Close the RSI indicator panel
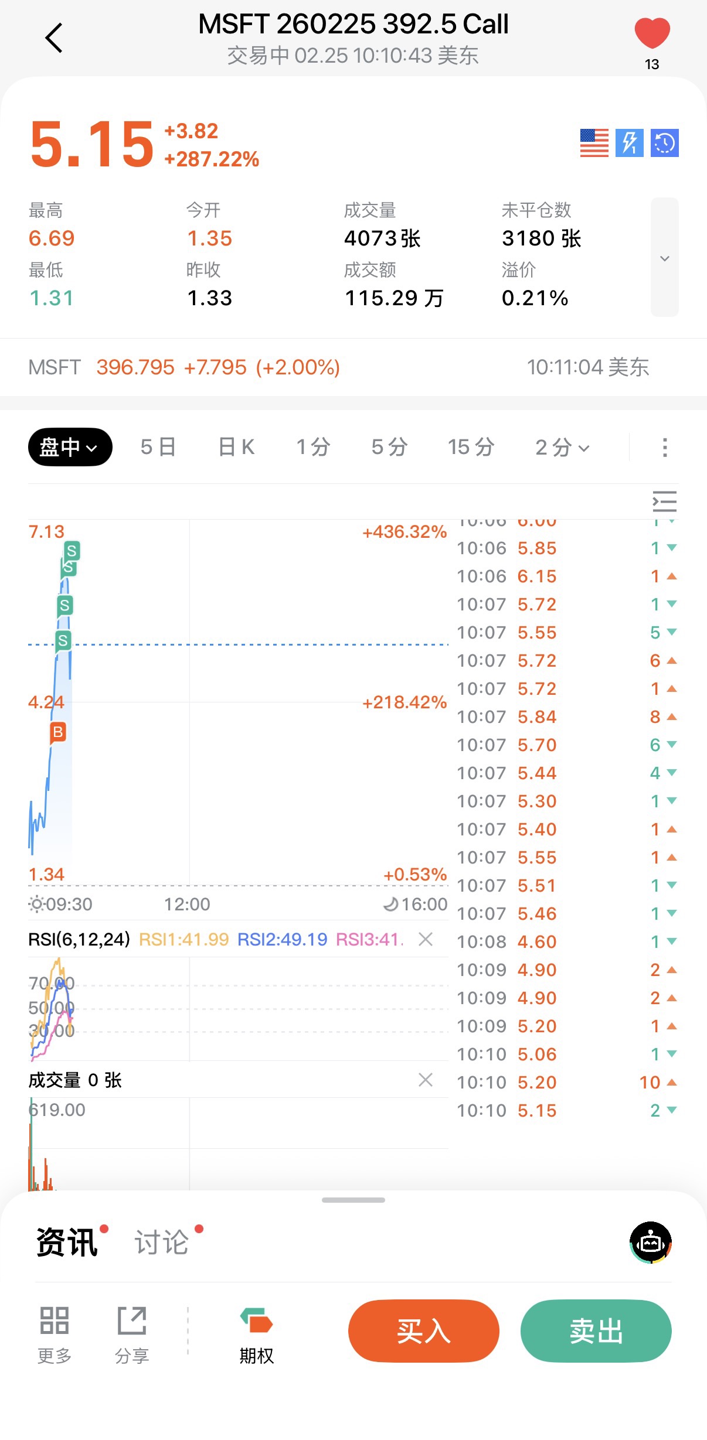The width and height of the screenshot is (707, 1440). (x=426, y=939)
